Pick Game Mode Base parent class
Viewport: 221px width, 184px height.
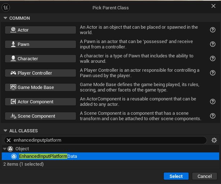pos(40,87)
